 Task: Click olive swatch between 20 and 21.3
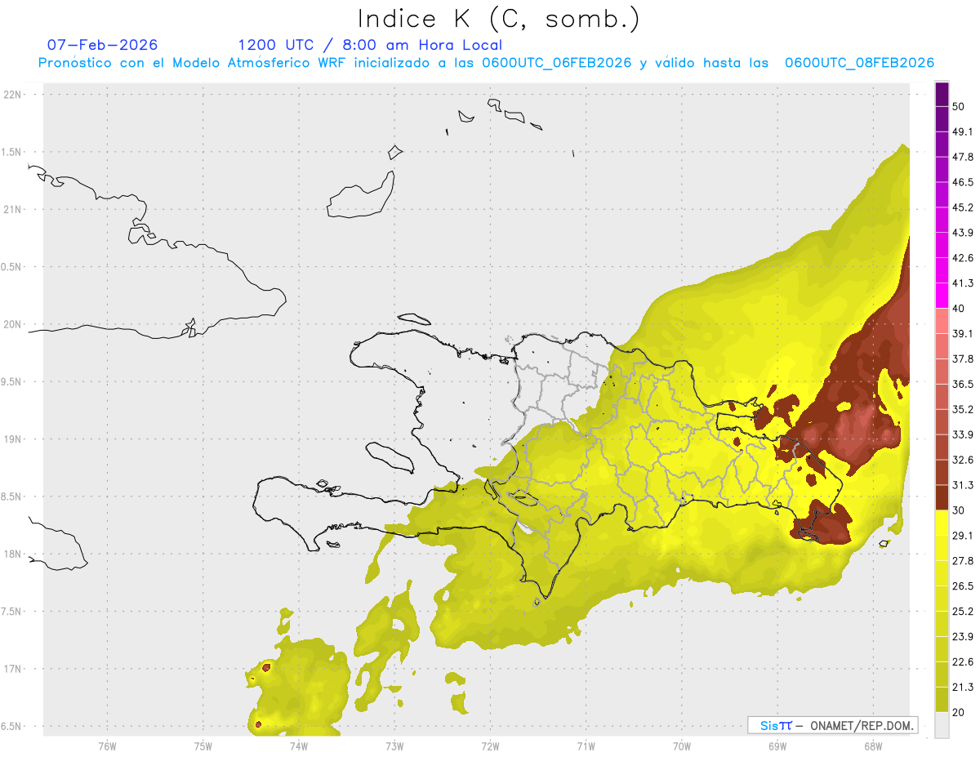942,700
